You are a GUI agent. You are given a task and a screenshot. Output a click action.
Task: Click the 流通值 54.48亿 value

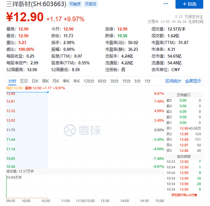coord(174,63)
